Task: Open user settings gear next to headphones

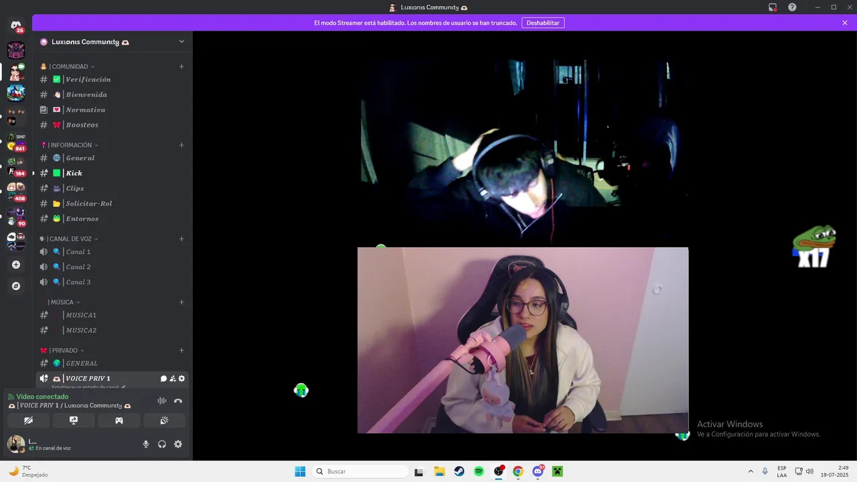Action: (x=178, y=444)
